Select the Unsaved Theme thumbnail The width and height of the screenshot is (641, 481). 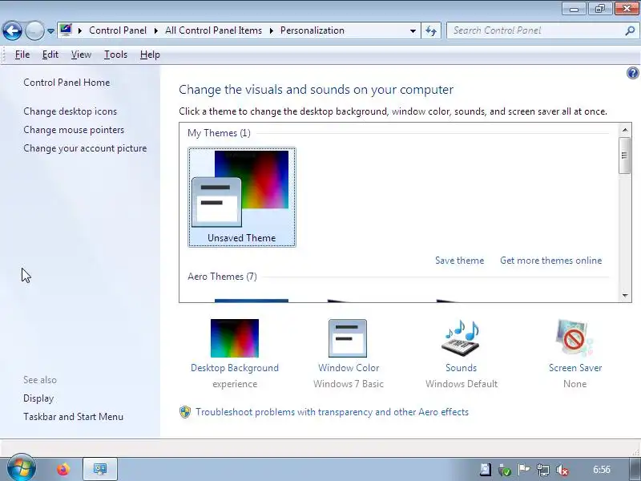242,197
